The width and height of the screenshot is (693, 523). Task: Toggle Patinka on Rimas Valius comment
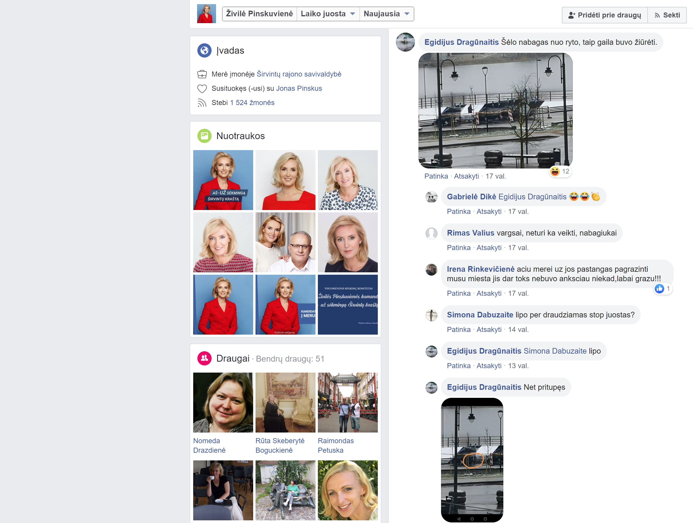(458, 248)
